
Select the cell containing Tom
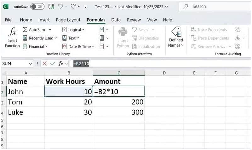point(26,102)
